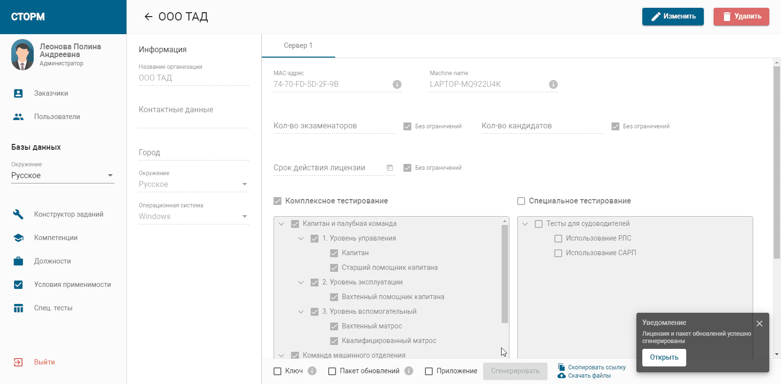This screenshot has width=781, height=384.
Task: Enable the Ключ checkbox
Action: 277,371
